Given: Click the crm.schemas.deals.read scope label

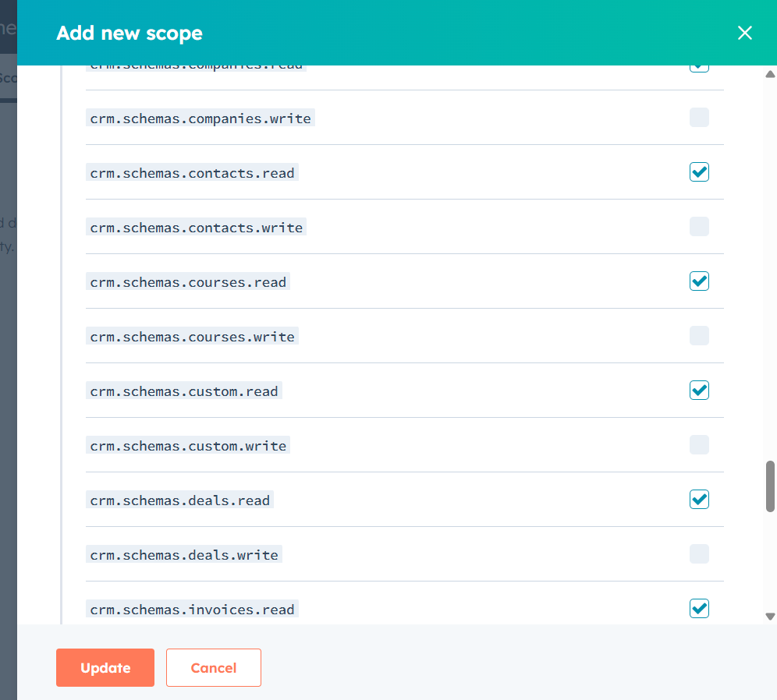Looking at the screenshot, I should (179, 500).
